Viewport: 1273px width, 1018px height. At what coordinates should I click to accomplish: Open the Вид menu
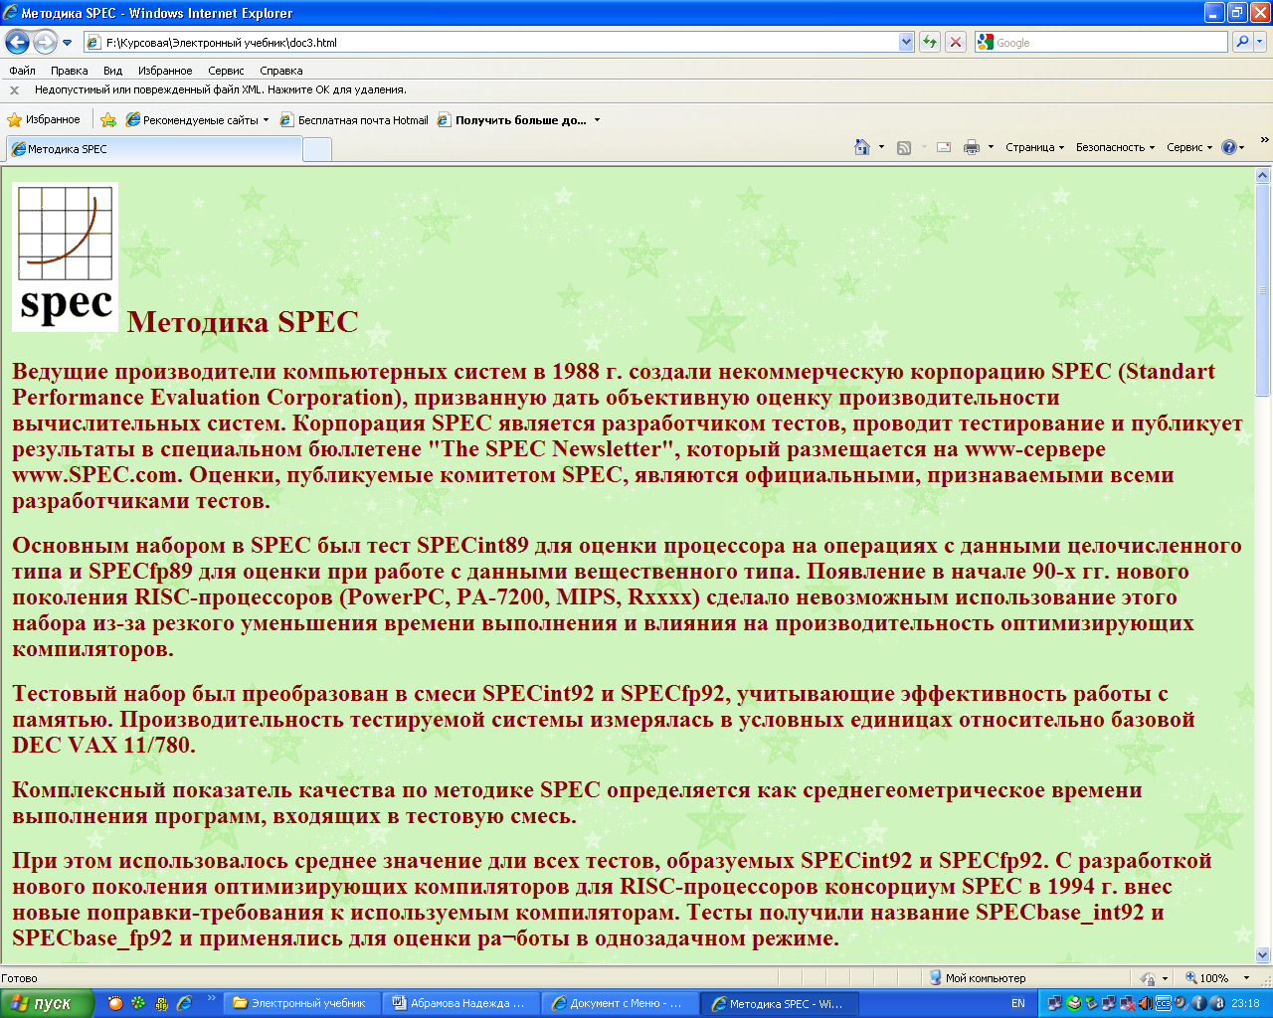tap(112, 71)
